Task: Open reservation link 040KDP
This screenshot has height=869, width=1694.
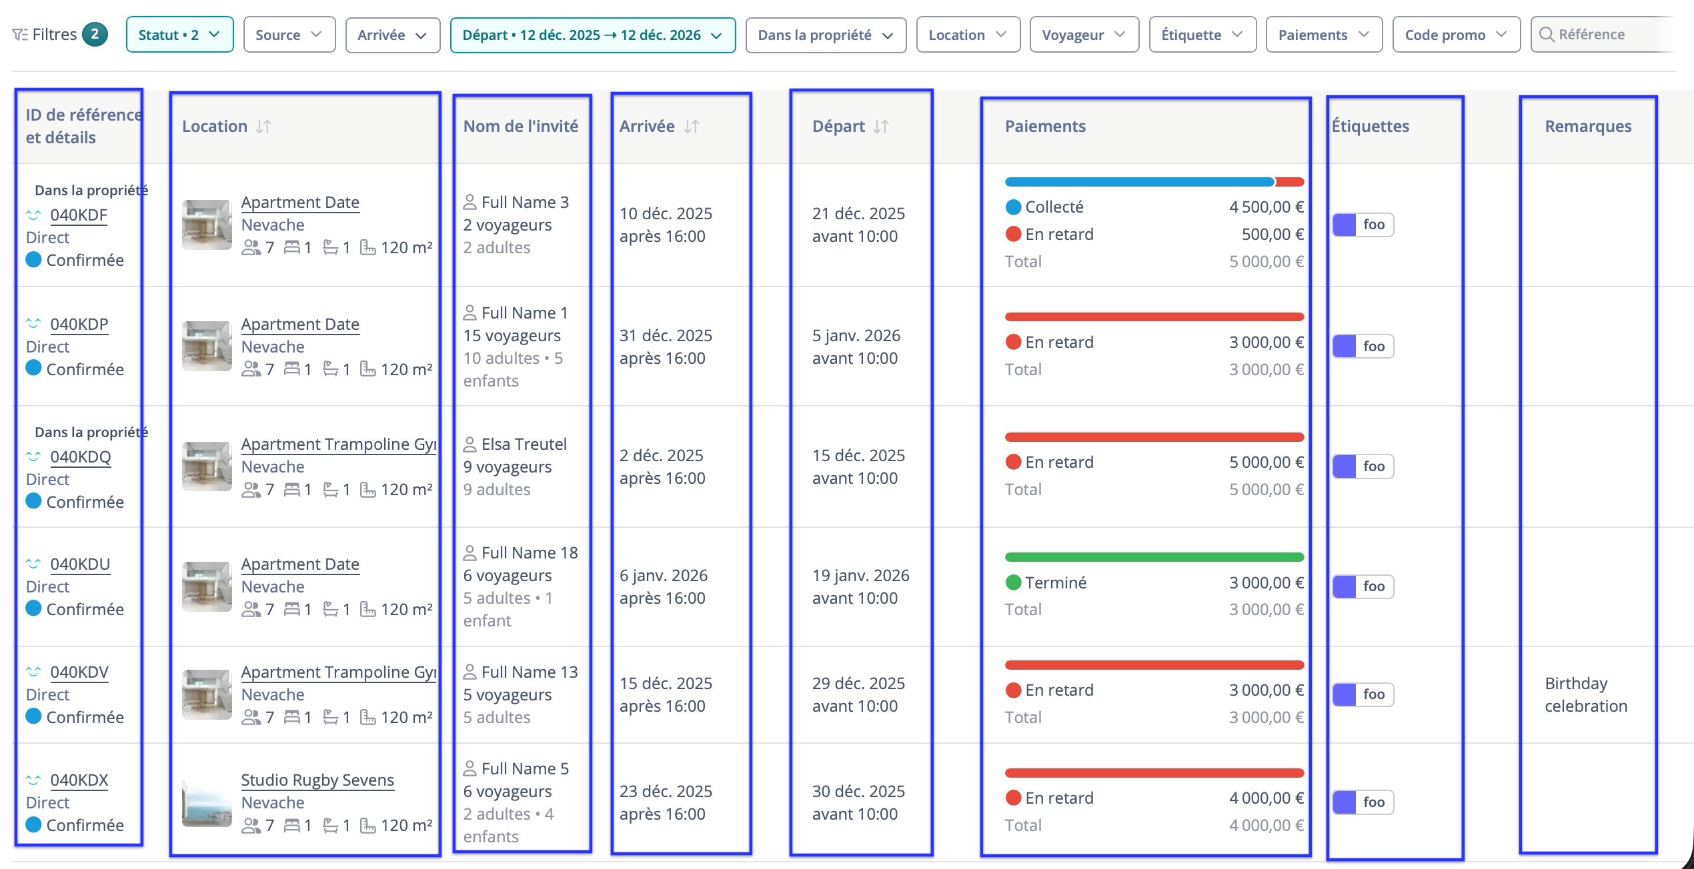Action: pyautogui.click(x=79, y=325)
